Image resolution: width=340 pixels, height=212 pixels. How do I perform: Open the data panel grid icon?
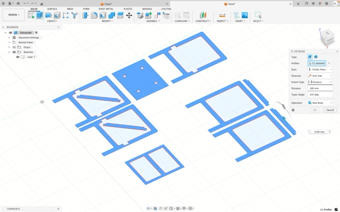[3, 4]
